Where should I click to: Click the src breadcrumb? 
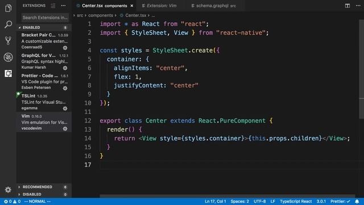pyautogui.click(x=80, y=15)
